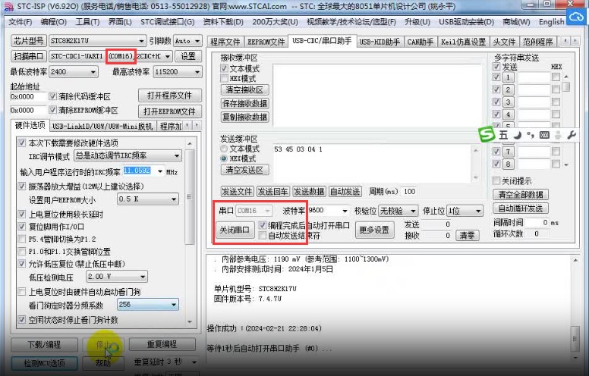Click 发送数据 button
Viewport: 589px width, 376px height.
click(x=309, y=192)
